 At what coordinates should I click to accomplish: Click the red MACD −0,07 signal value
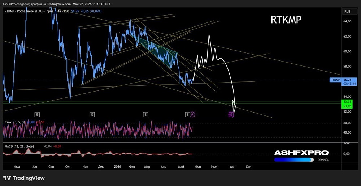tap(57, 146)
